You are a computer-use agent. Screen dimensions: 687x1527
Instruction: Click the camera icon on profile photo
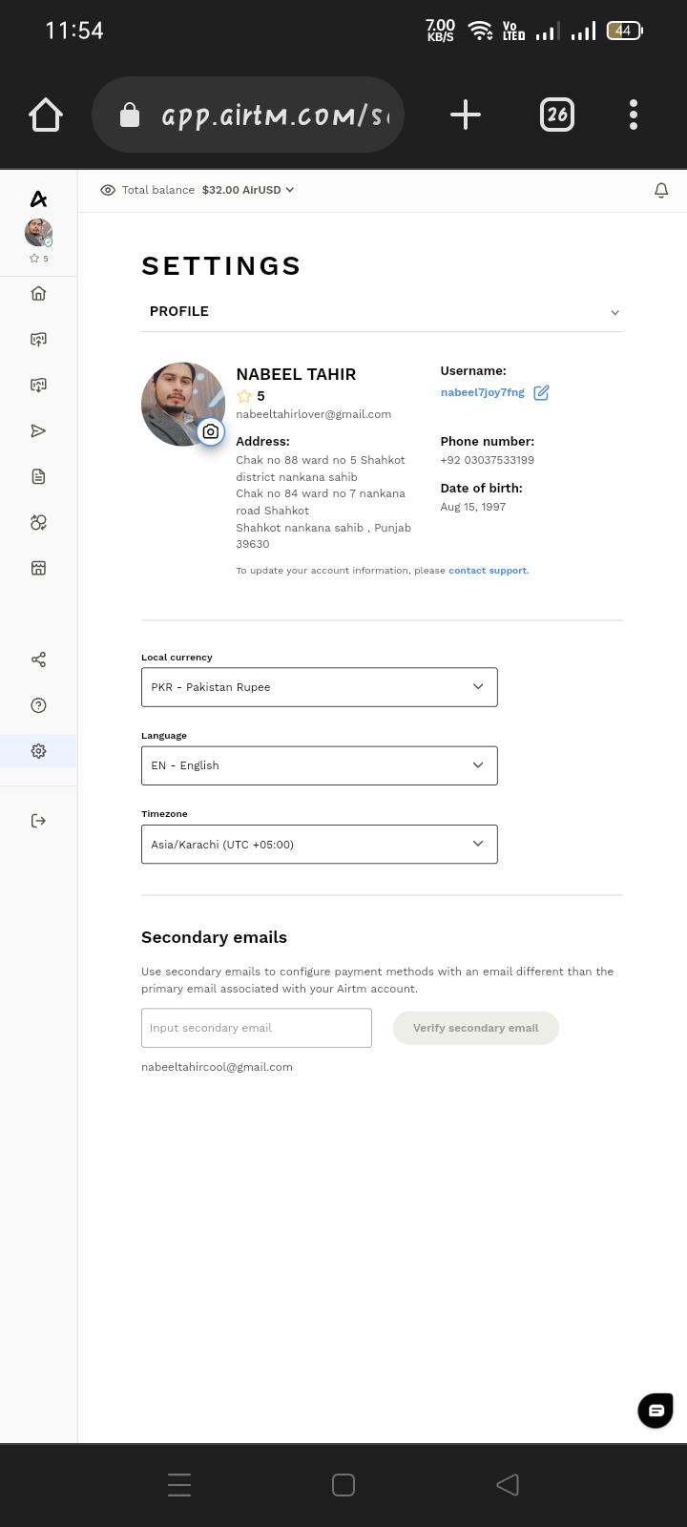[x=211, y=431]
